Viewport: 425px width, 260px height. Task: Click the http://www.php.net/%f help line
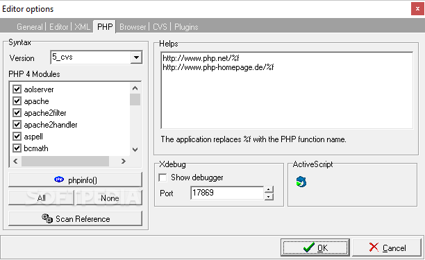tap(201, 58)
